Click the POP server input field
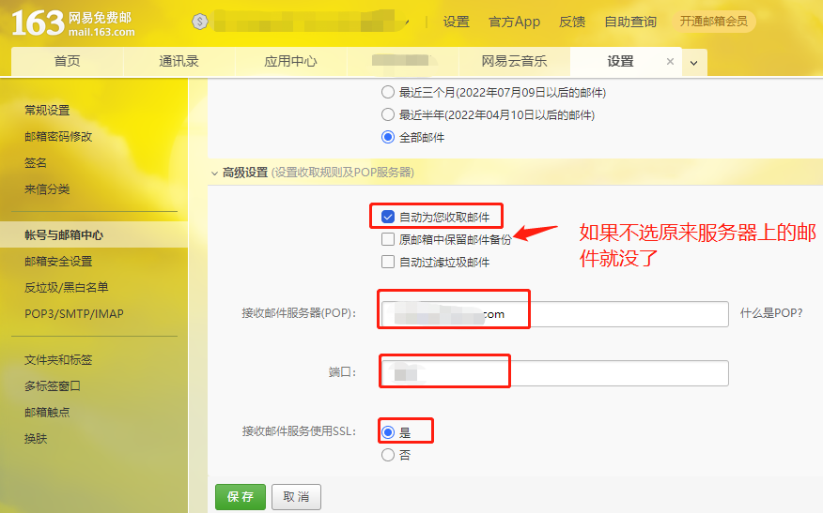Viewport: 823px width, 513px height. coord(555,314)
